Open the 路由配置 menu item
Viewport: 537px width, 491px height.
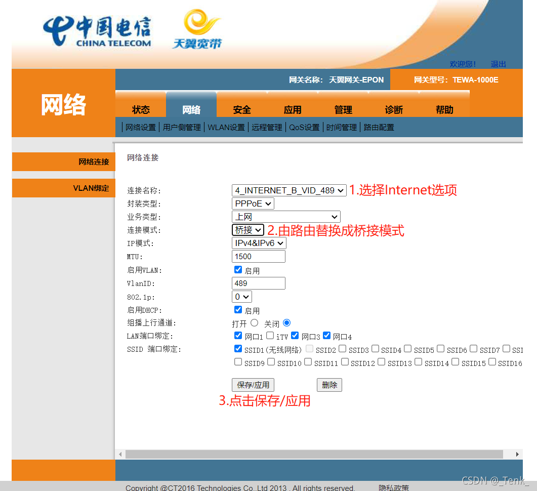click(379, 127)
